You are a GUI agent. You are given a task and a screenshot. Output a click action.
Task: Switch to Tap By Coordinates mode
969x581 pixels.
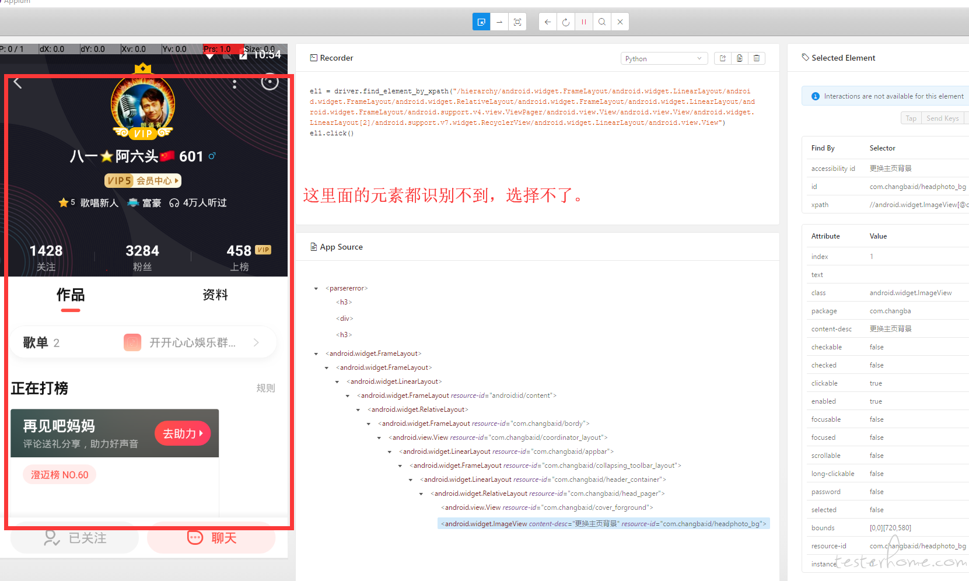(x=517, y=22)
